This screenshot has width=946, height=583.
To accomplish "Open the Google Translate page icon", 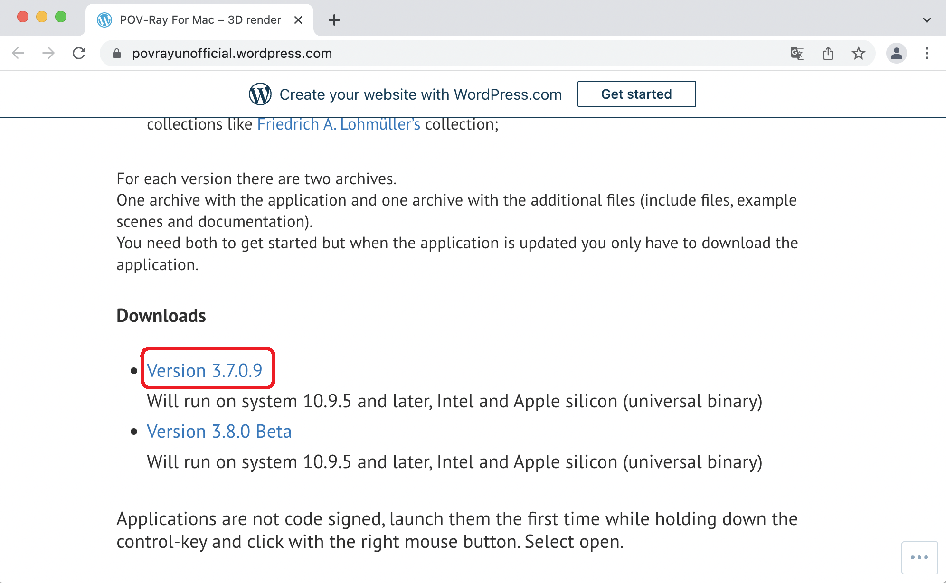I will [797, 53].
